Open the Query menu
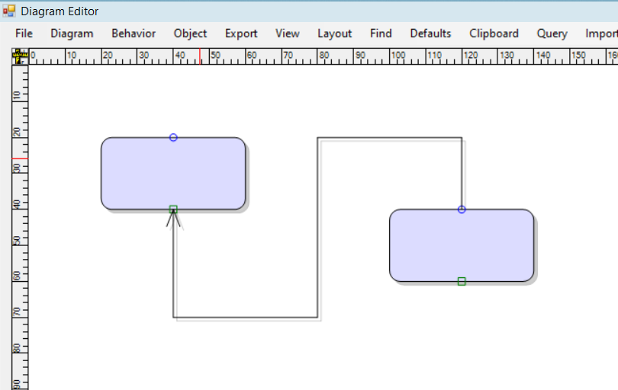 tap(552, 34)
